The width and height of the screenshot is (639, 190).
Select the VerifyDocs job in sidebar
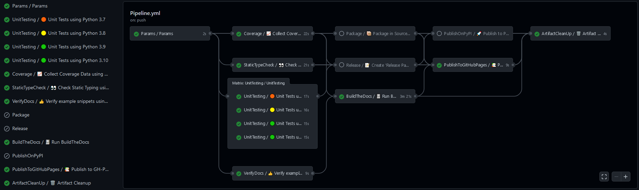click(x=60, y=101)
